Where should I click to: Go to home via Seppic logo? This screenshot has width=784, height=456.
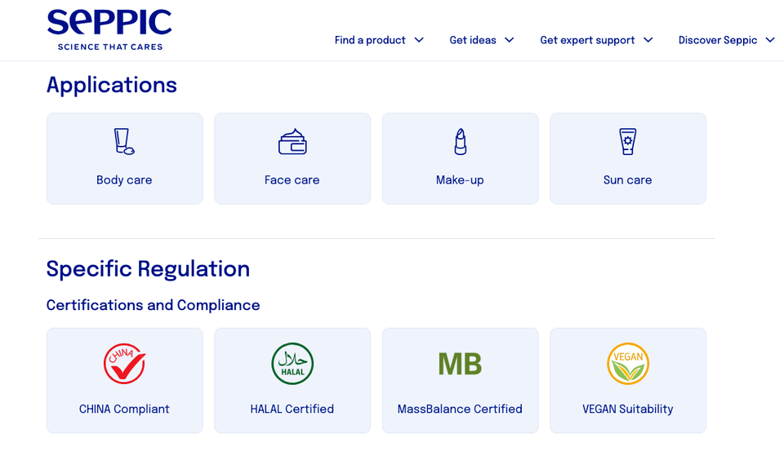(109, 30)
